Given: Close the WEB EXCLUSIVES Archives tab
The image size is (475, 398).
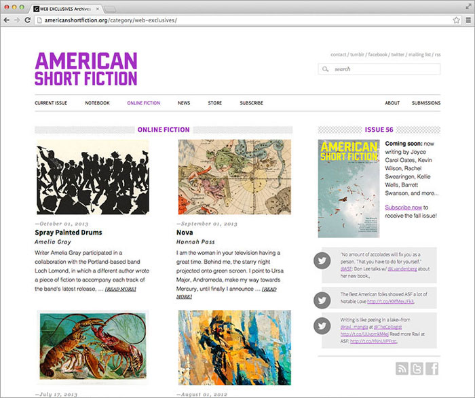Looking at the screenshot, I should coord(98,9).
